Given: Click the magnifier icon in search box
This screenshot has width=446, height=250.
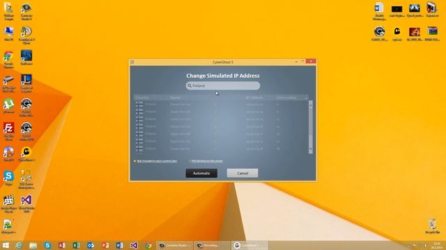Looking at the screenshot, I should point(190,85).
